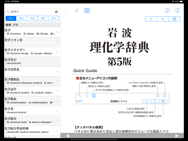188x141 pixels.
Task: Check the battery indicator in status bar
Action: 181,1
